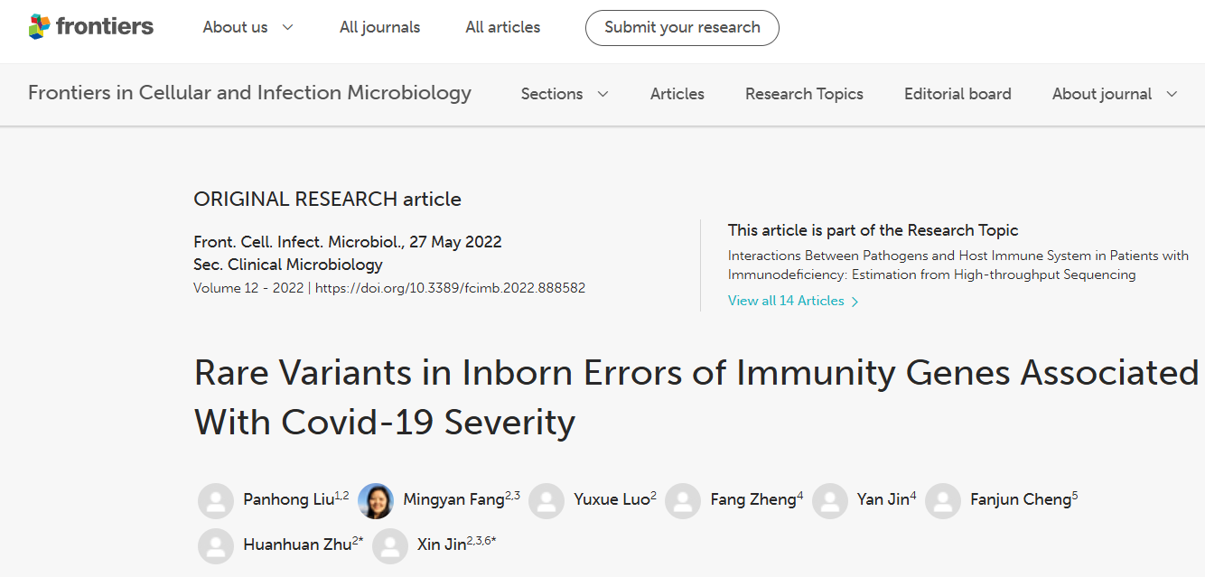Click Huanhuan Zhu's avatar icon
The height and width of the screenshot is (577, 1205).
[216, 546]
